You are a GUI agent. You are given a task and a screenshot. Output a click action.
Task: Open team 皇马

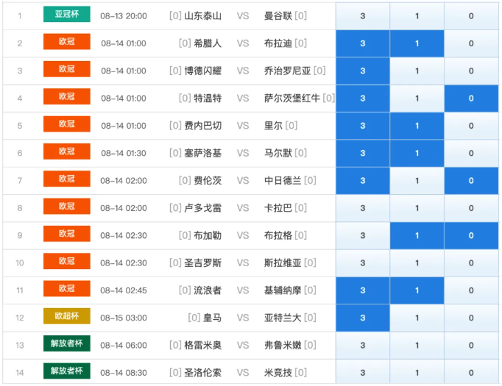212,318
